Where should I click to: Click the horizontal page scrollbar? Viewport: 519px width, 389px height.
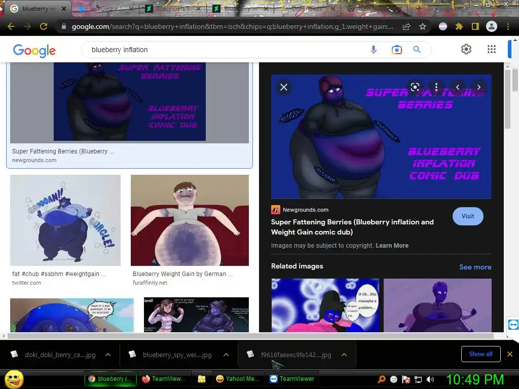(250, 336)
